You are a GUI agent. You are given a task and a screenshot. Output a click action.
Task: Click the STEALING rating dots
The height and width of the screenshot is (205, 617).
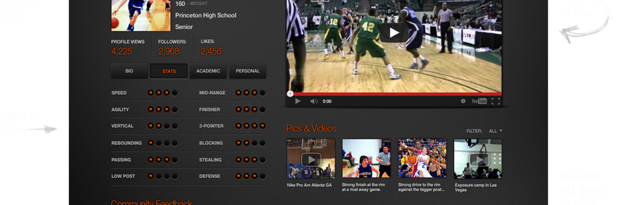click(x=250, y=160)
